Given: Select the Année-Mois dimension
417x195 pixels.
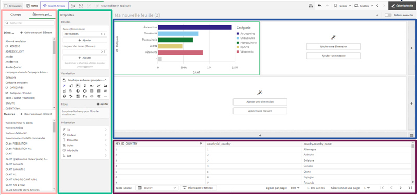Looking at the screenshot, I should click(12, 62).
